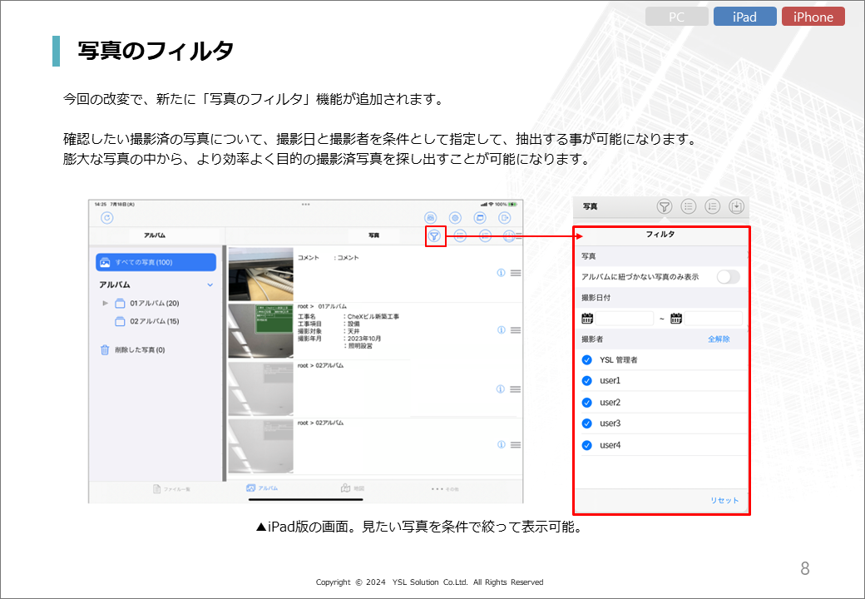Viewport: 865px width, 599px height.
Task: Expand the 01アルバム tree triangle
Action: [106, 304]
